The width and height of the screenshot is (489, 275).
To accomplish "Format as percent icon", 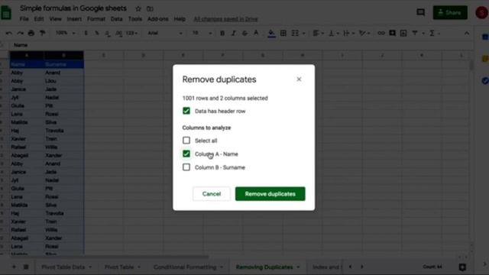I will click(x=97, y=33).
